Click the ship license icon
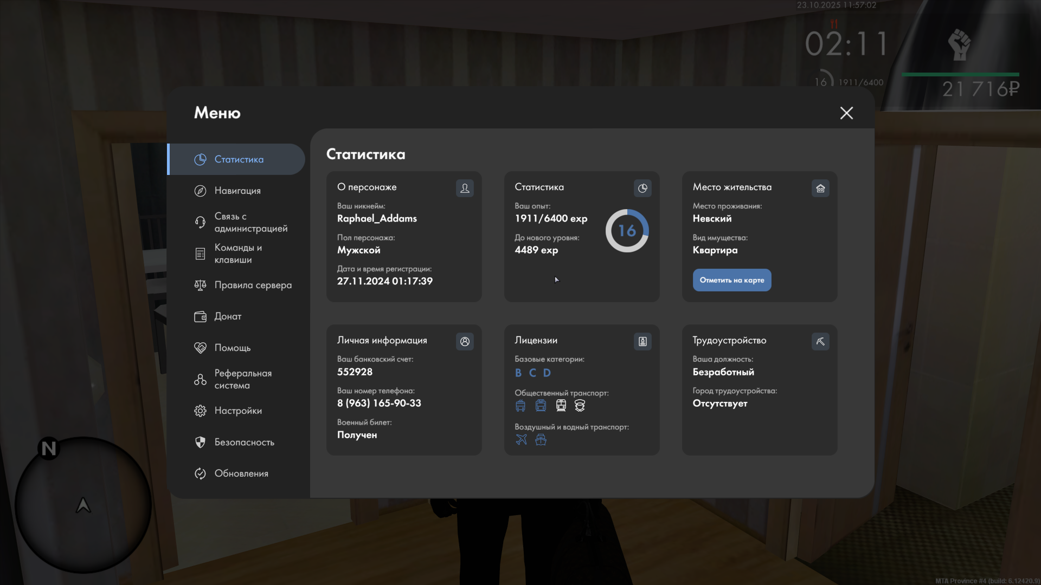This screenshot has width=1041, height=585. [x=541, y=439]
